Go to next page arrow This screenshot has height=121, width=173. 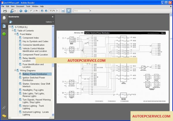tap(26, 11)
